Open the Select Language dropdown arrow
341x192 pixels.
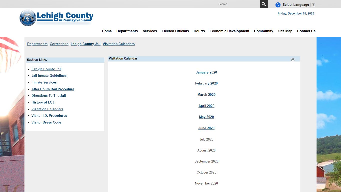pyautogui.click(x=313, y=4)
